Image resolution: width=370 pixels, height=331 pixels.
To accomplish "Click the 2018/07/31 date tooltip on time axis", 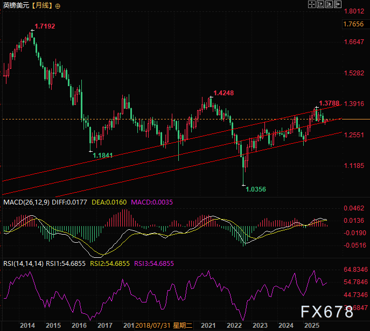I will [155, 326].
